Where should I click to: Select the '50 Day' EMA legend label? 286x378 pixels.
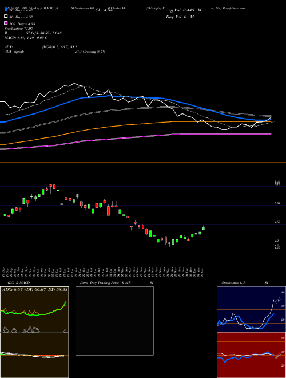[21, 17]
